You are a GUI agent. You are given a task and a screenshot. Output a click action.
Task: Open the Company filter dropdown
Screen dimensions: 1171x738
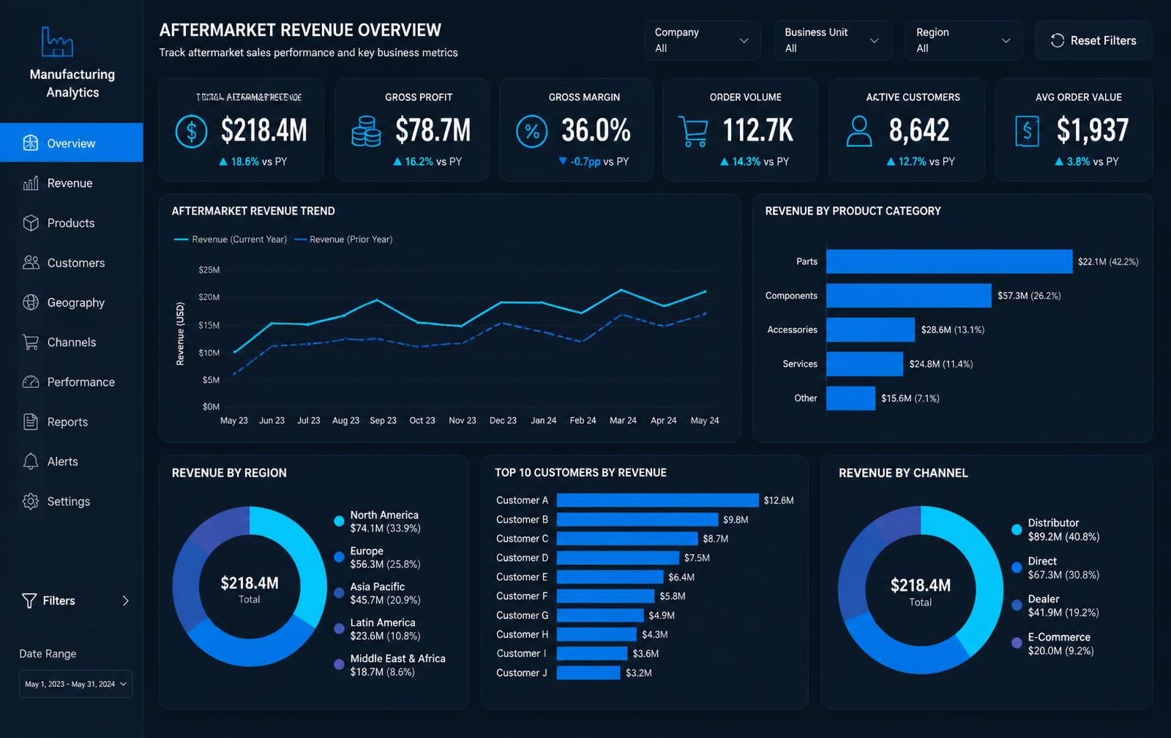click(702, 40)
